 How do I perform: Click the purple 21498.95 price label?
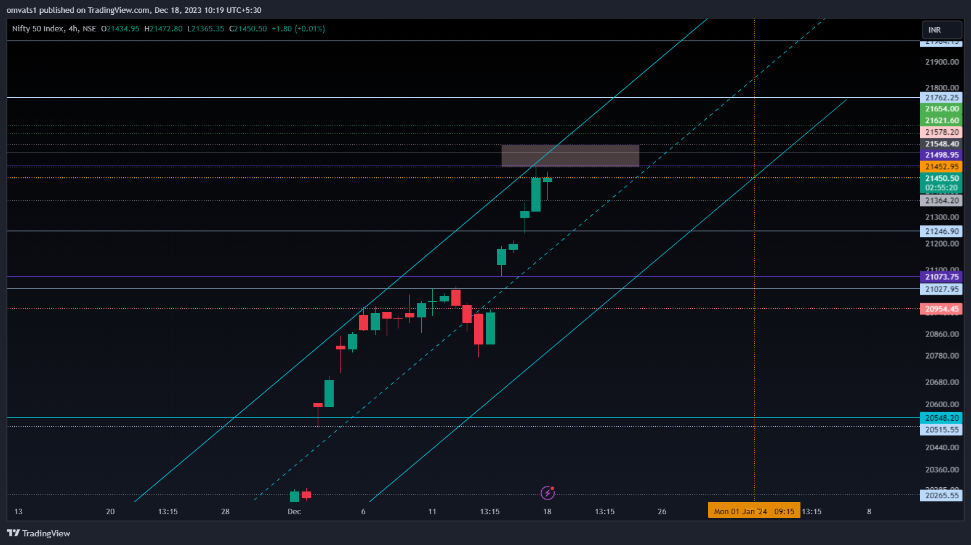pos(941,155)
